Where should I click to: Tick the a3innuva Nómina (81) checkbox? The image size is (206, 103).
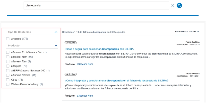point(8,75)
